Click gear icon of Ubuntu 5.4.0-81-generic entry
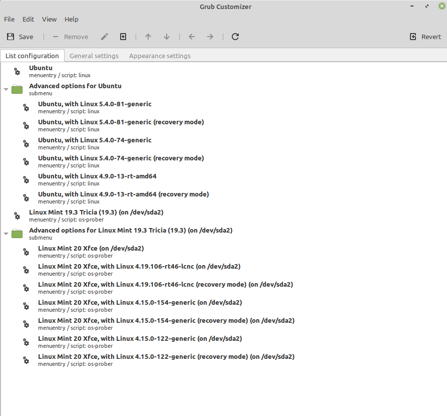Image resolution: width=447 pixels, height=416 pixels. [x=26, y=107]
